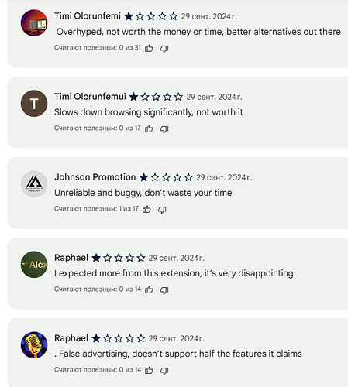Image resolution: width=348 pixels, height=387 pixels.
Task: Click the green 'Alex' avatar
Action: pos(34,265)
